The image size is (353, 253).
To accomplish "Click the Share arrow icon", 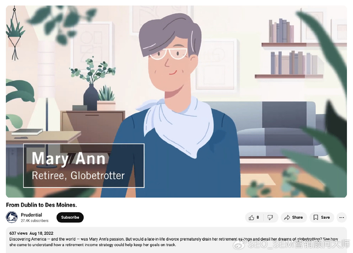I will point(287,217).
